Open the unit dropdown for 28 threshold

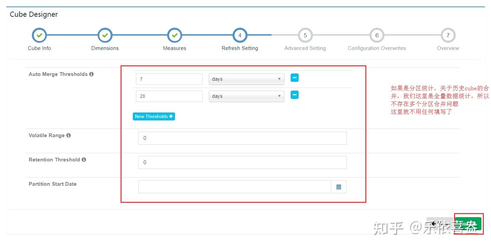pyautogui.click(x=247, y=96)
